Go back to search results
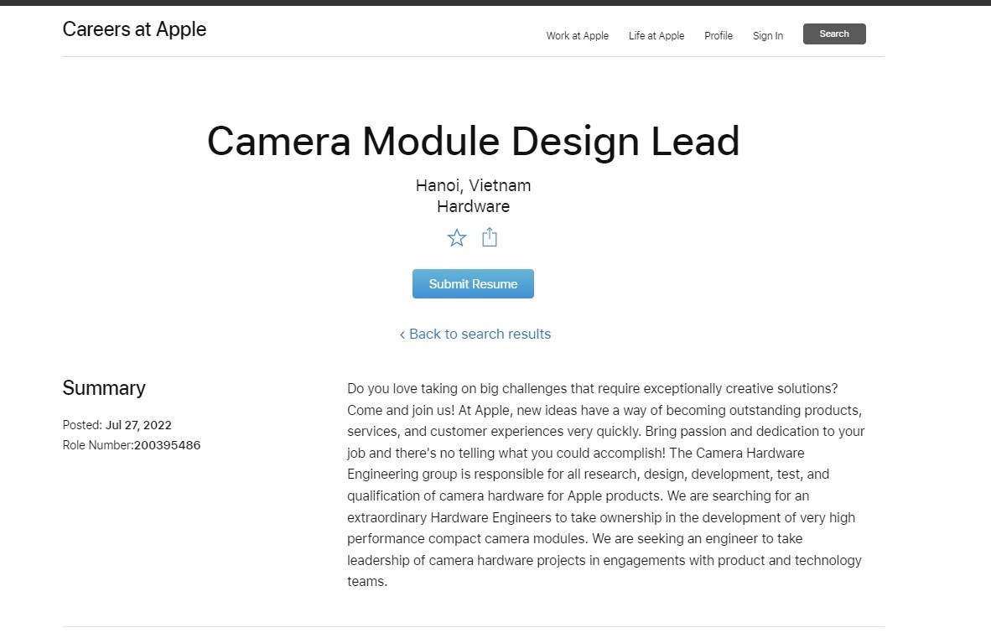Viewport: 991px width, 638px height. (475, 334)
